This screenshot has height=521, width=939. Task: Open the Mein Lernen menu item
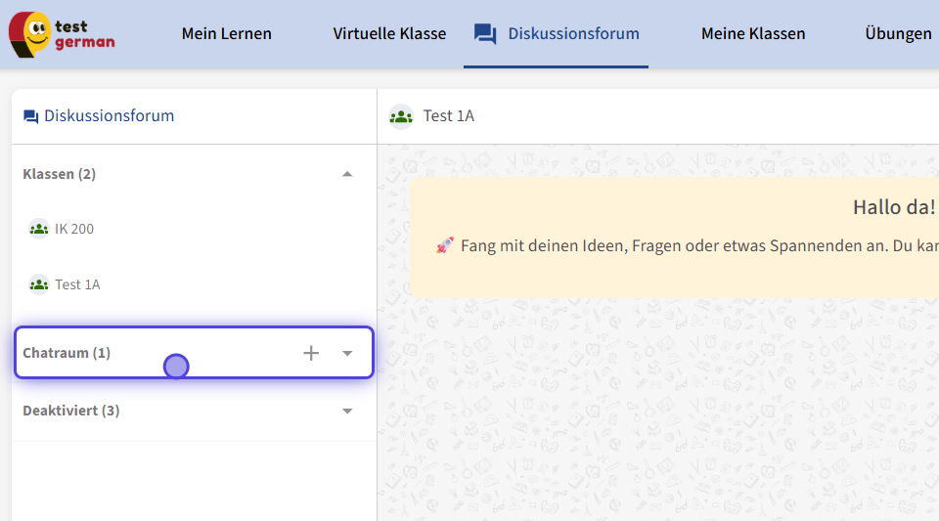pyautogui.click(x=227, y=34)
